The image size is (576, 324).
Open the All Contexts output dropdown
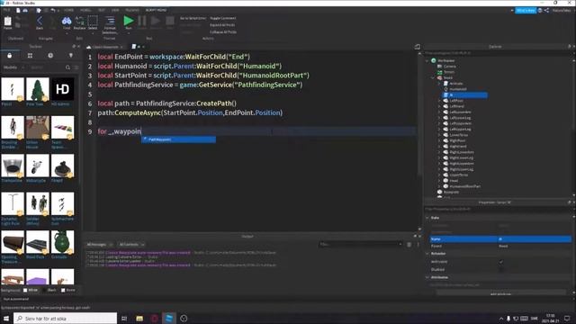coord(131,245)
